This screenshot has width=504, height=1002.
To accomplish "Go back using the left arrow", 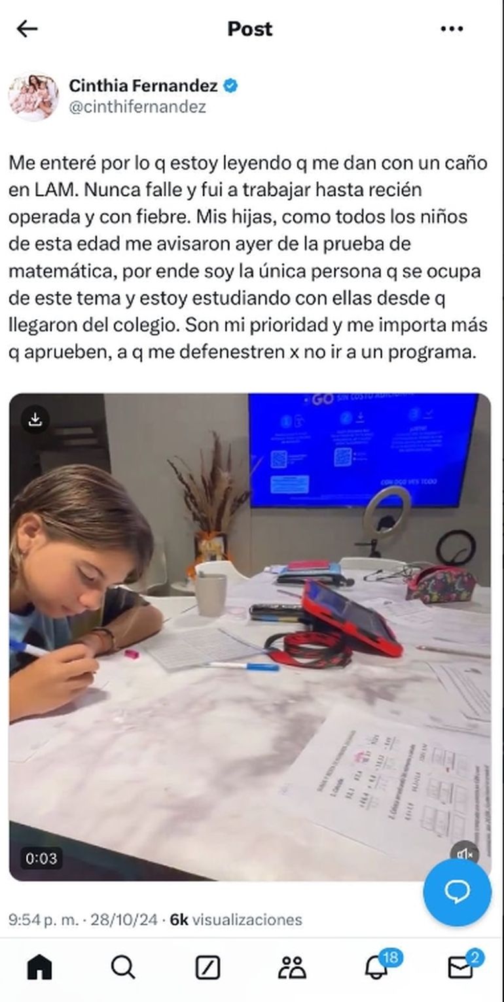I will click(27, 29).
